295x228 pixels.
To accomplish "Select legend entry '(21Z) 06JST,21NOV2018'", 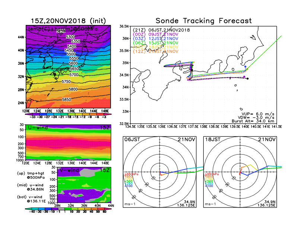I will pos(161,30).
